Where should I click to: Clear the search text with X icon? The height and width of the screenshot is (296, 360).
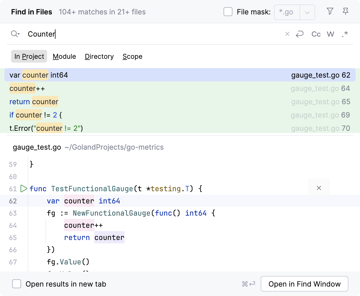[287, 34]
